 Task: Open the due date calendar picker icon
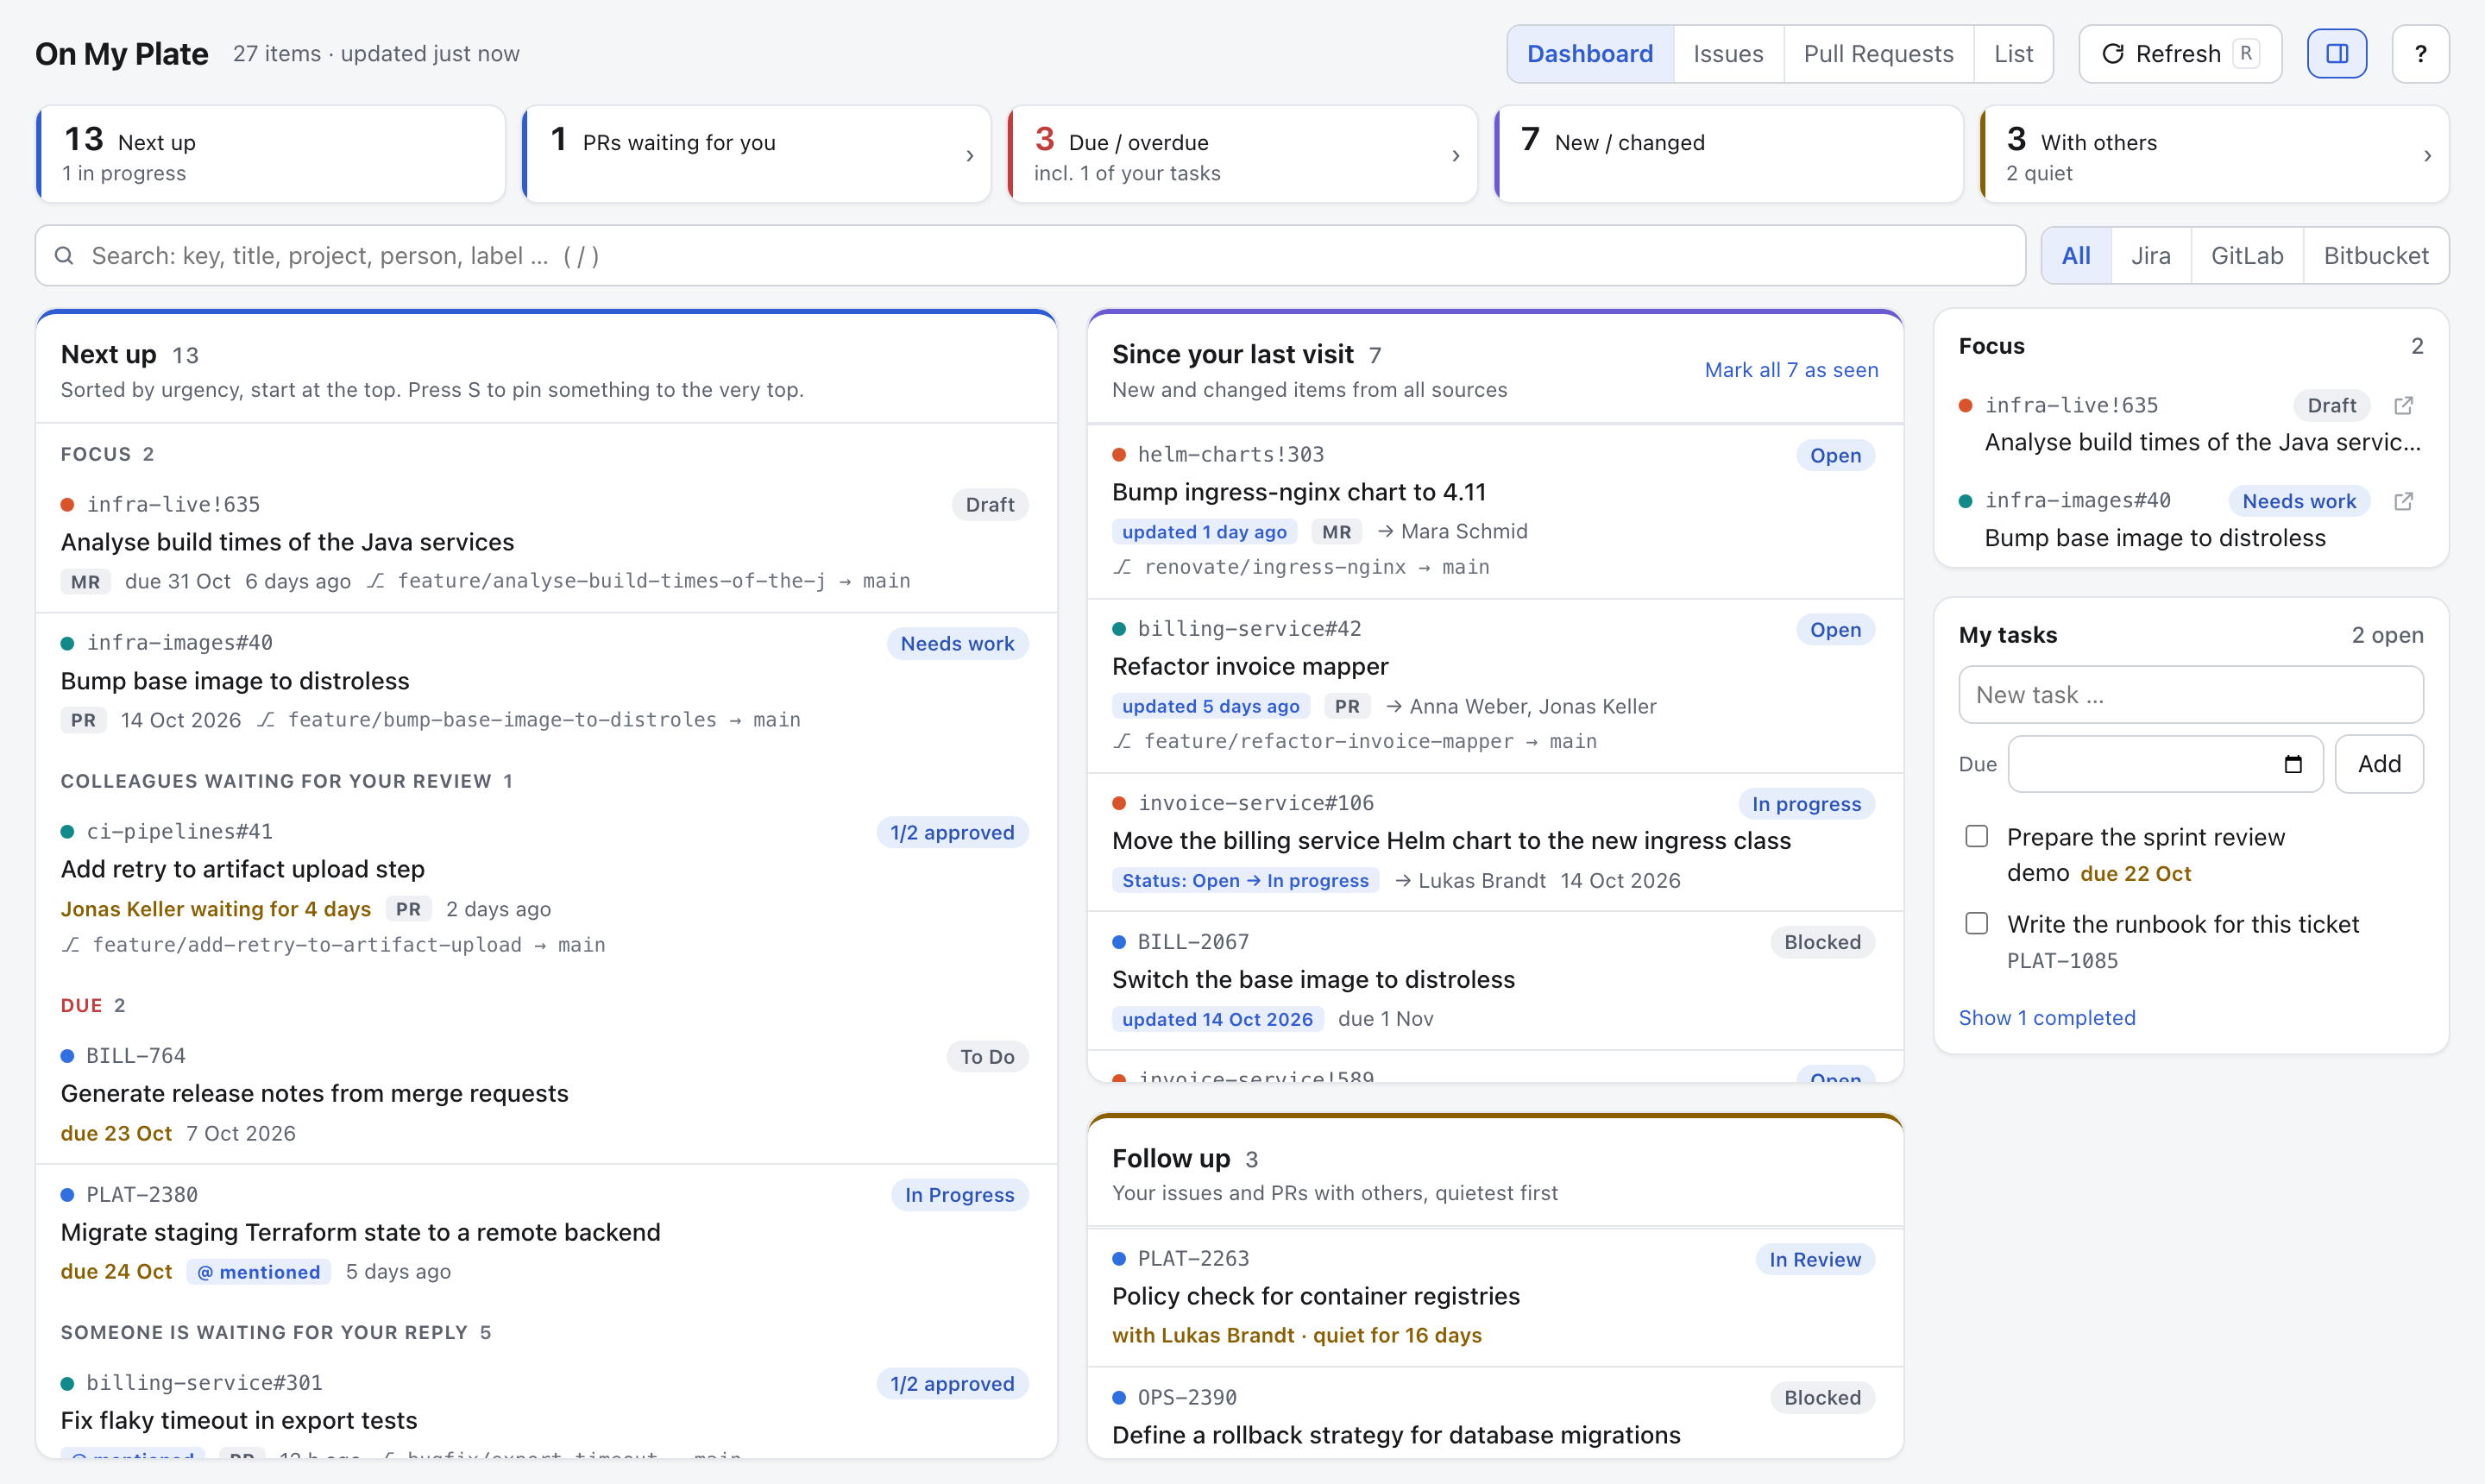click(2293, 764)
